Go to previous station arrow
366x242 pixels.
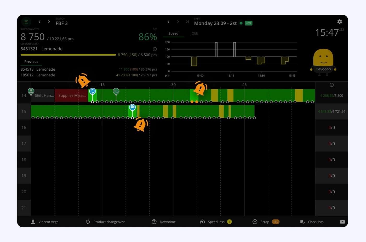coord(39,22)
